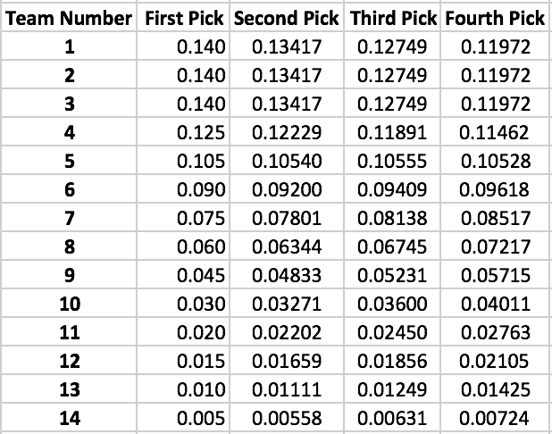Select Team Number cell 13

pos(69,388)
